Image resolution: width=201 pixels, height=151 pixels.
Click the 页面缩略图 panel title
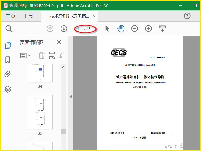tap(32, 42)
